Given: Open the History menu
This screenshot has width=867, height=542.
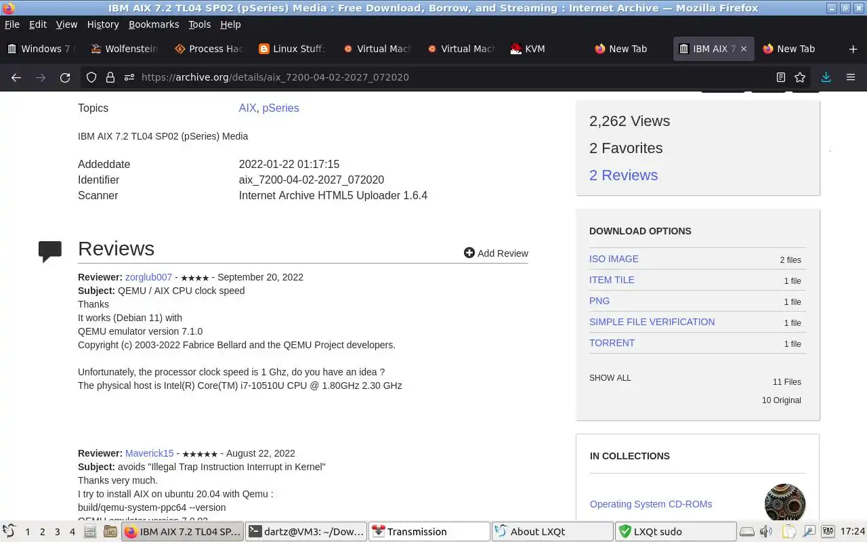Looking at the screenshot, I should (103, 24).
